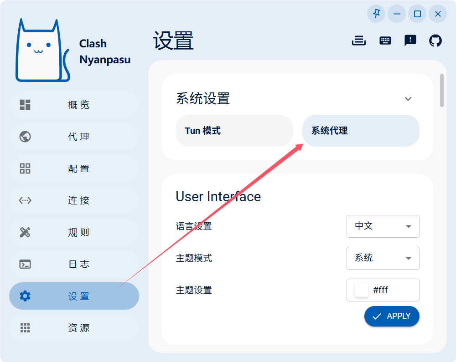Open the 主题模式 dropdown showing 系统
Image resolution: width=456 pixels, height=362 pixels.
pos(383,258)
